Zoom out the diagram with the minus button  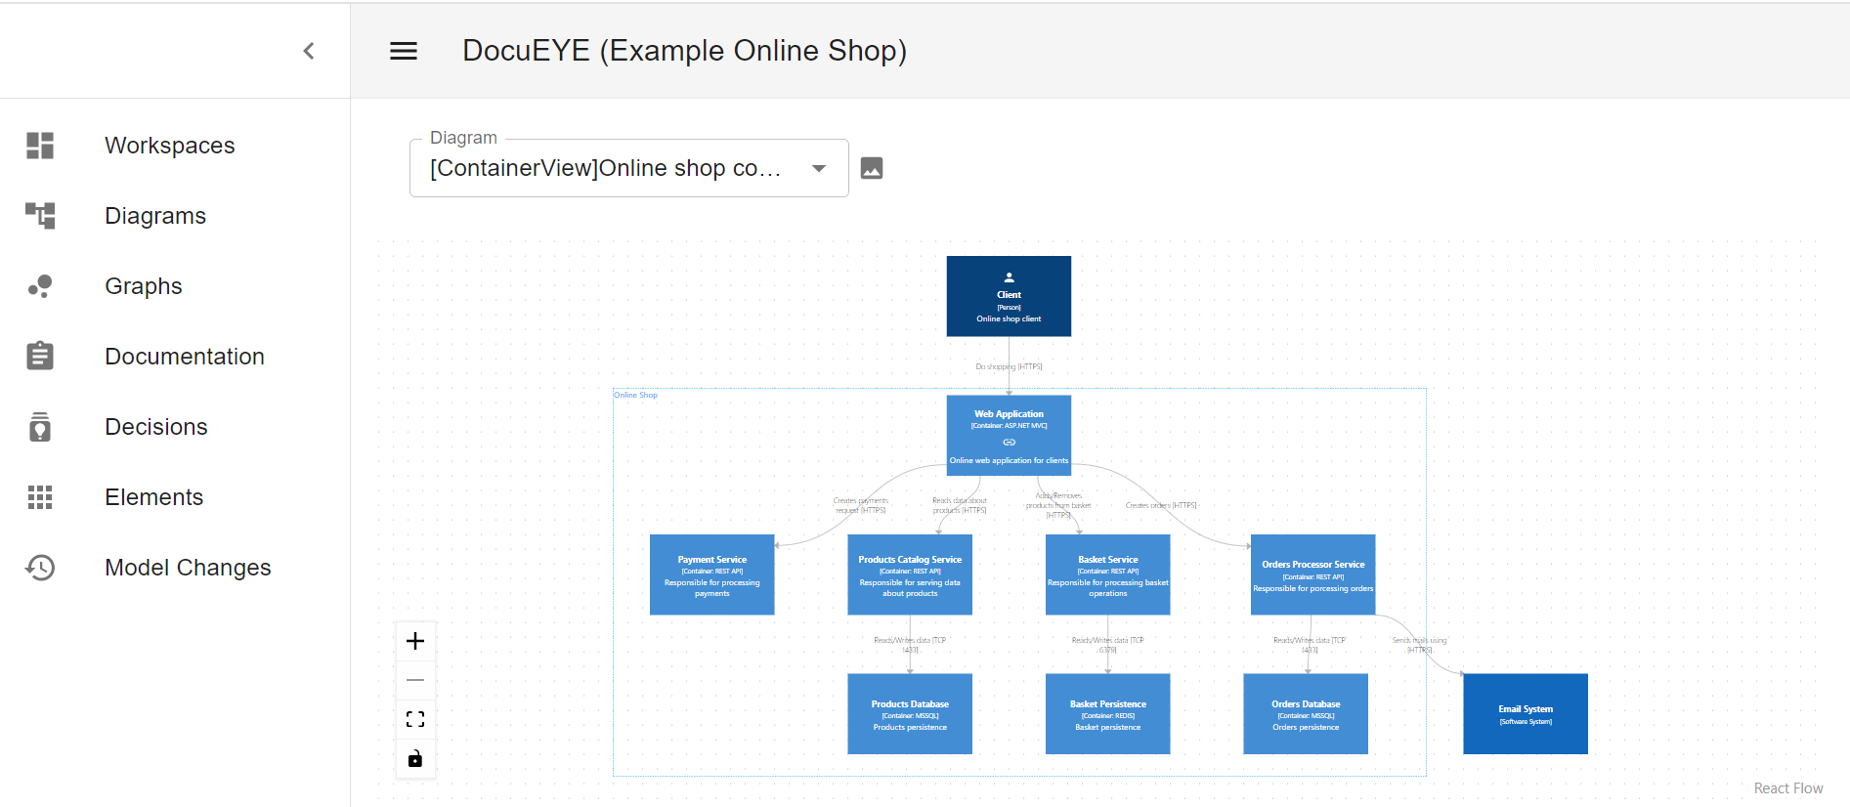[415, 680]
